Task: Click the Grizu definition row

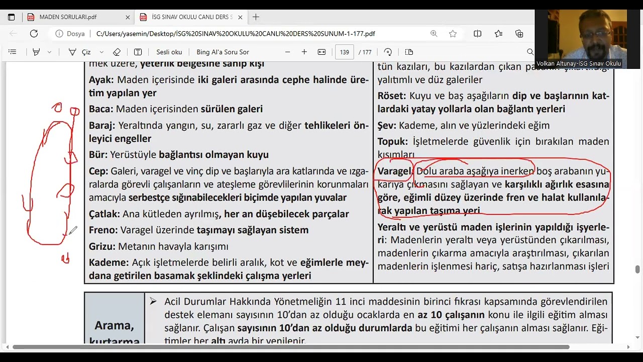Action: 159,246
